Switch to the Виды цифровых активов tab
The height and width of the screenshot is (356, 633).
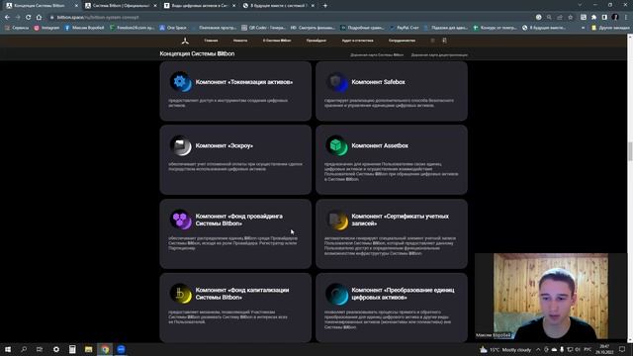point(200,6)
